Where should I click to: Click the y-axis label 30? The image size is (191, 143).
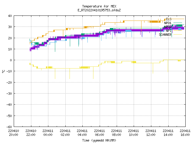point(10,27)
